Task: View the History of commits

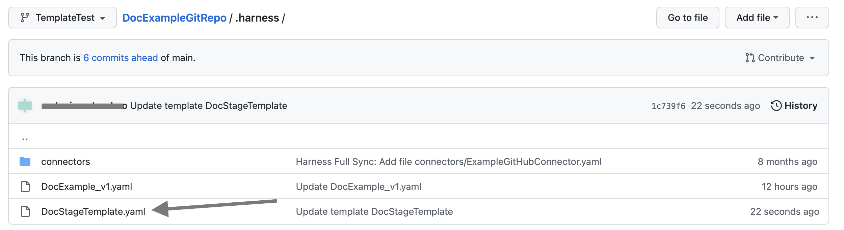Action: point(800,106)
